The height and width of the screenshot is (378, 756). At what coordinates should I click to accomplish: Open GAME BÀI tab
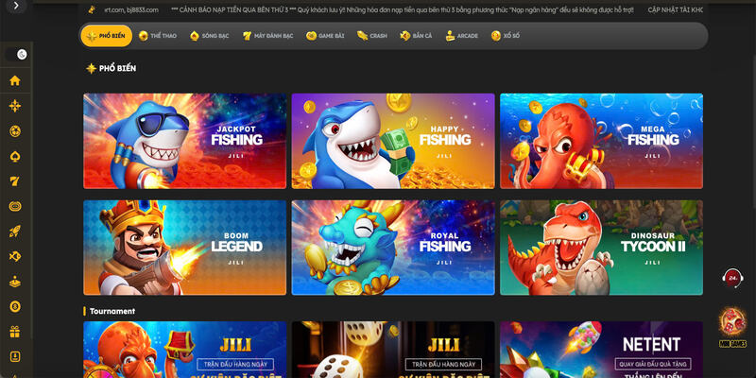click(x=325, y=36)
